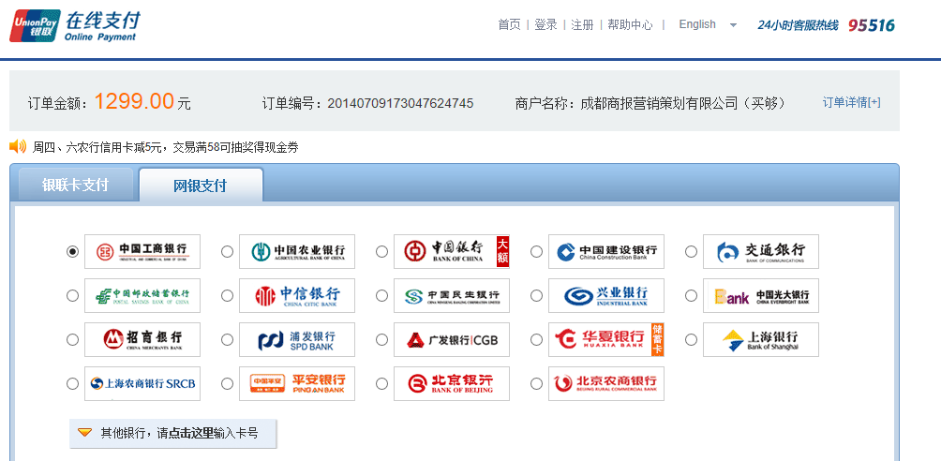Click the Shanghai Rural Commercial SRCB logo
This screenshot has width=941, height=461.
point(142,383)
